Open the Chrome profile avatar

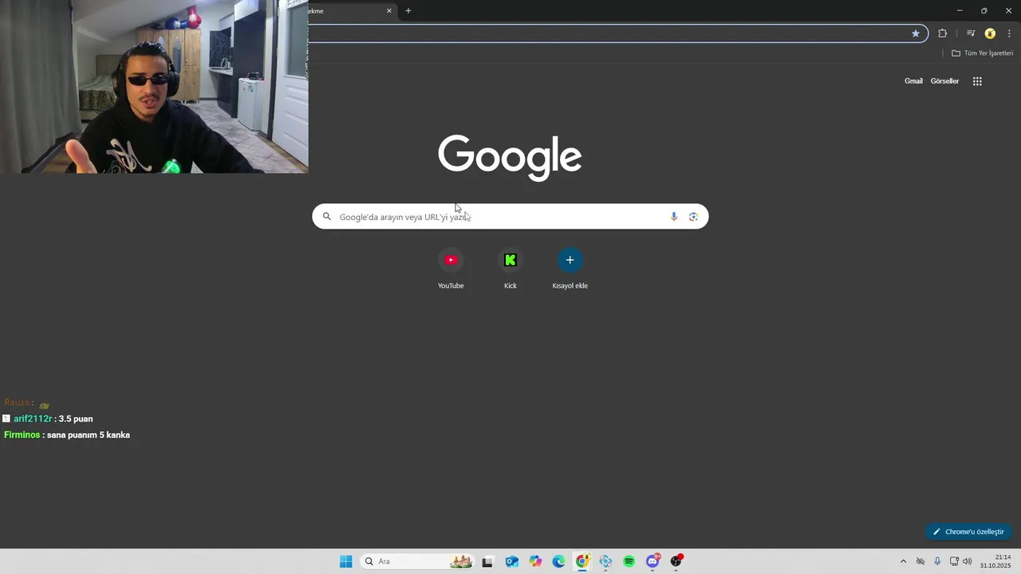pos(990,33)
